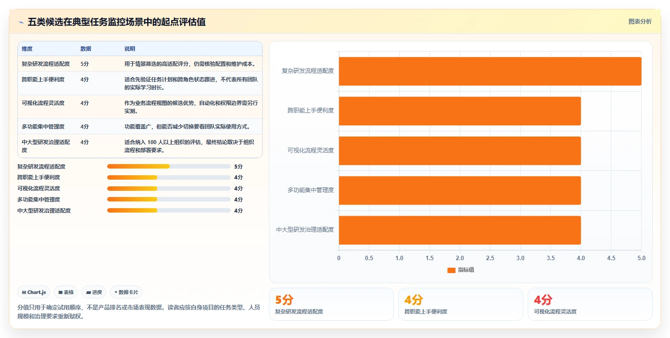Click the 5.0 tick on the x-axis

pos(641,258)
